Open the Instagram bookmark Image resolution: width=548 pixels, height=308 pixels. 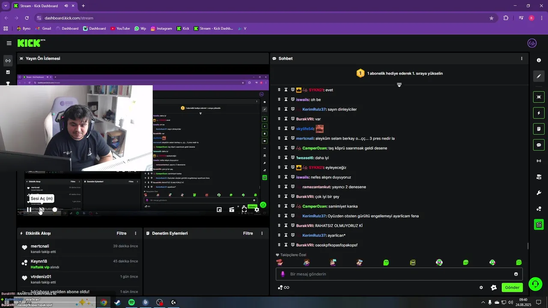(x=161, y=29)
